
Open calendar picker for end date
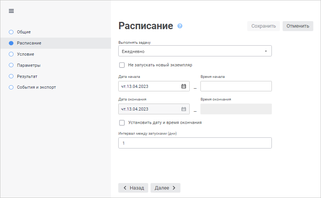(x=184, y=109)
